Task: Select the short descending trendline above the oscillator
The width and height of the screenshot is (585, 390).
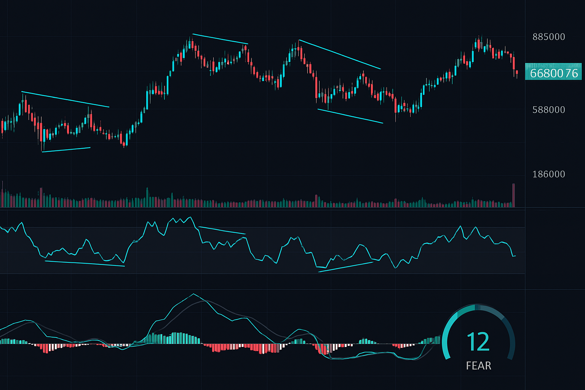Action: click(x=222, y=230)
